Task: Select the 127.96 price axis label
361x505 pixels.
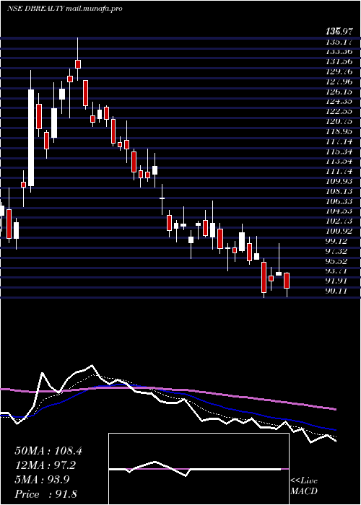Action: click(x=339, y=82)
